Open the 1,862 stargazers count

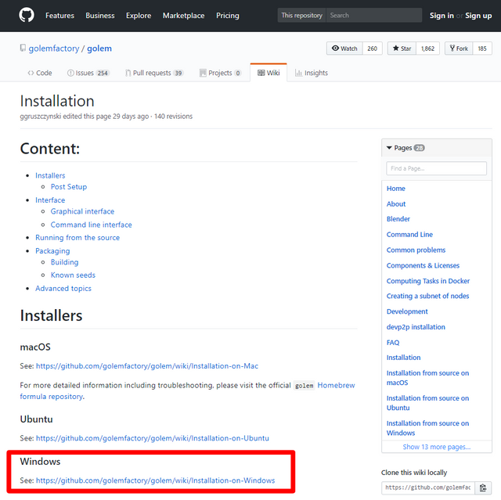[428, 49]
